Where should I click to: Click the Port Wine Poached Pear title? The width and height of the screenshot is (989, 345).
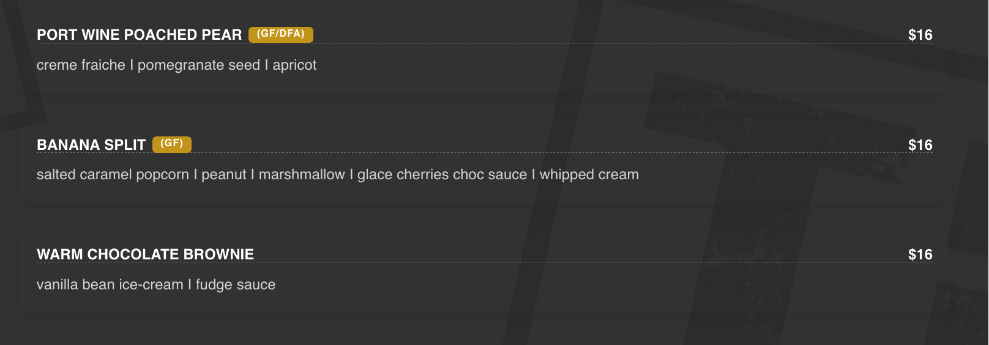139,35
